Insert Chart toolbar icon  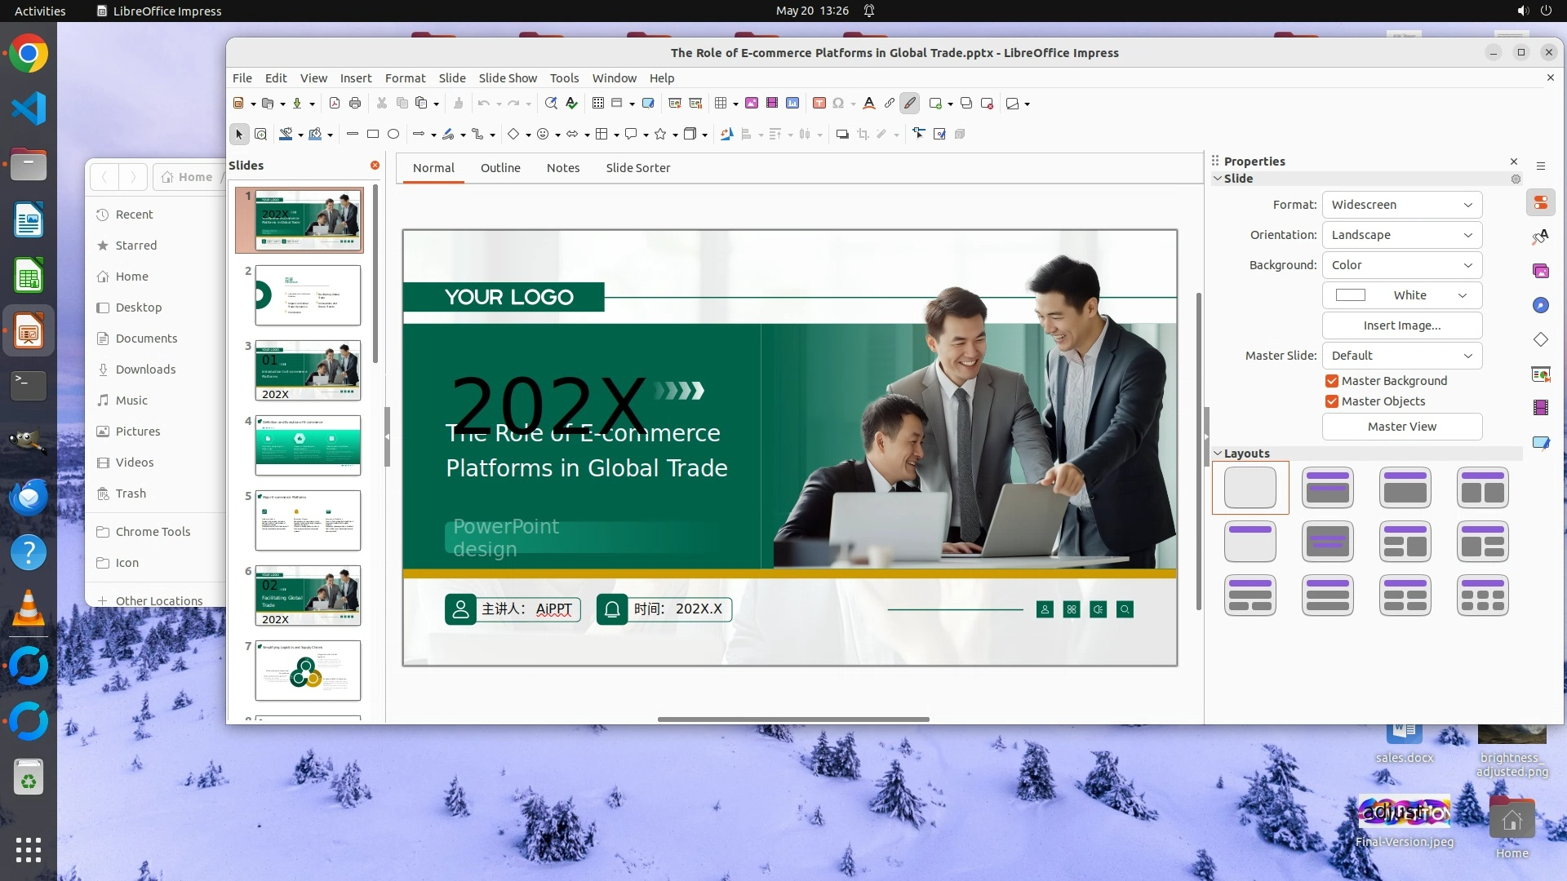792,104
